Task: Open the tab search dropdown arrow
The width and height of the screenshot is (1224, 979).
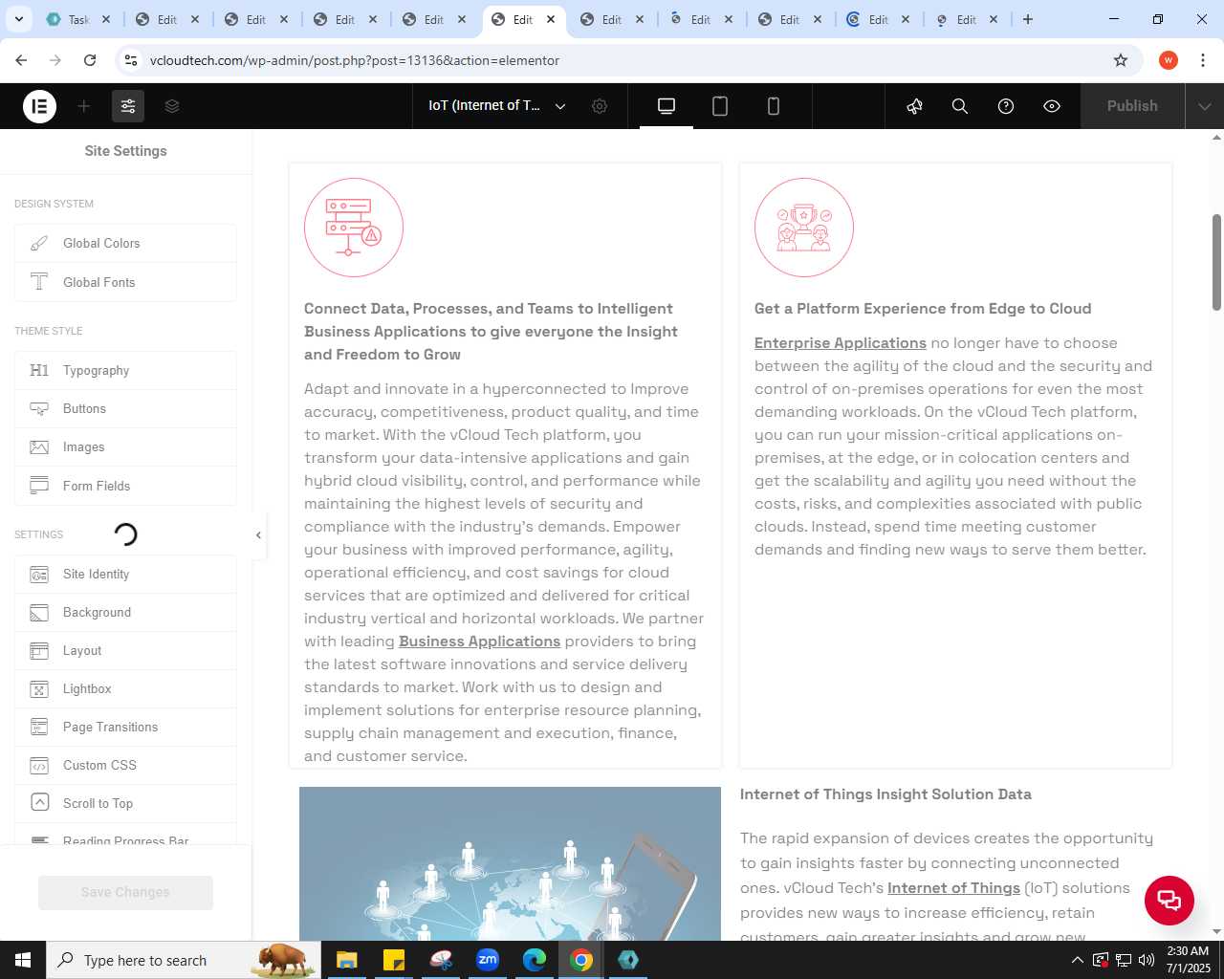Action: pyautogui.click(x=18, y=19)
